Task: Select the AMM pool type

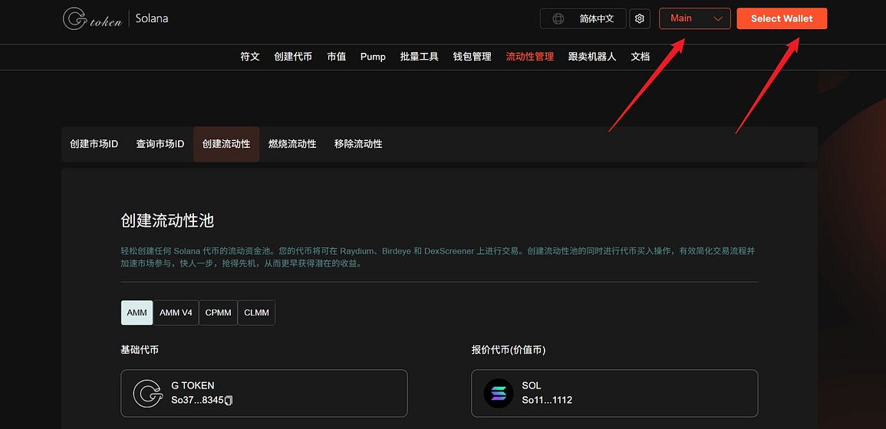Action: click(x=137, y=313)
